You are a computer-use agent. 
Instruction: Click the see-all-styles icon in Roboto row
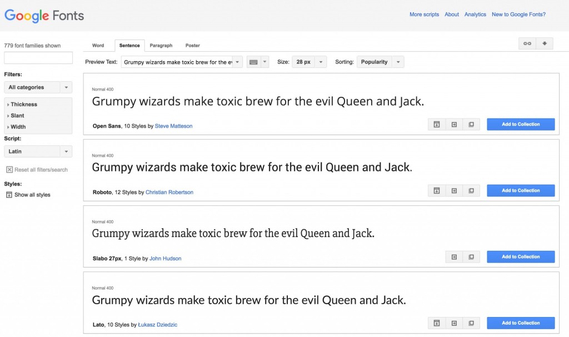pos(437,191)
